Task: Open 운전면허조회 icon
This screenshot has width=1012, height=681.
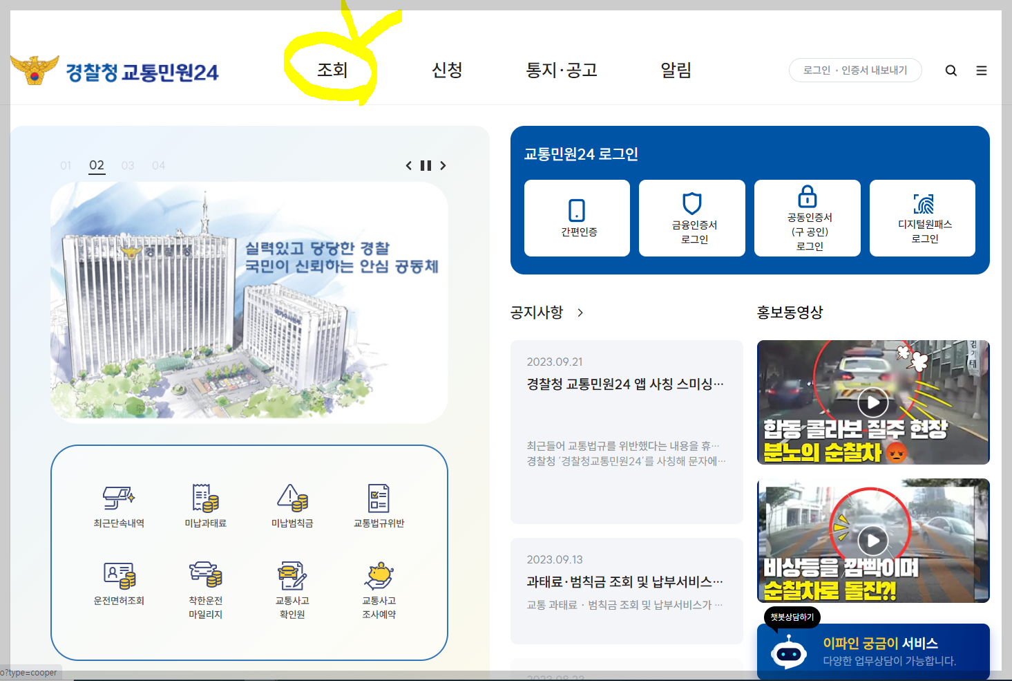Action: (119, 584)
